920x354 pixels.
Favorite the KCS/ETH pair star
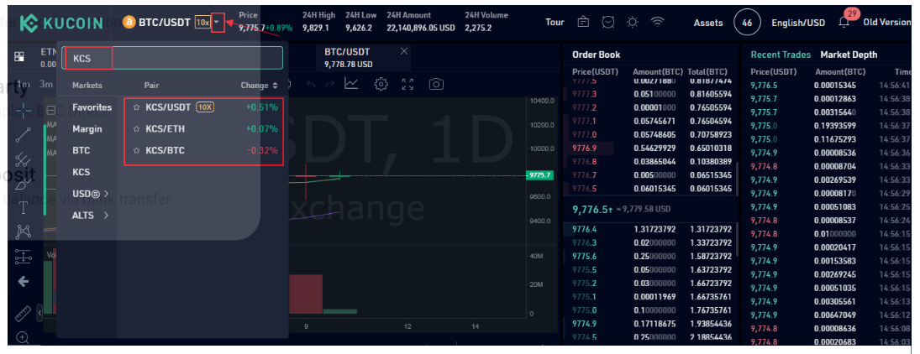pos(137,129)
